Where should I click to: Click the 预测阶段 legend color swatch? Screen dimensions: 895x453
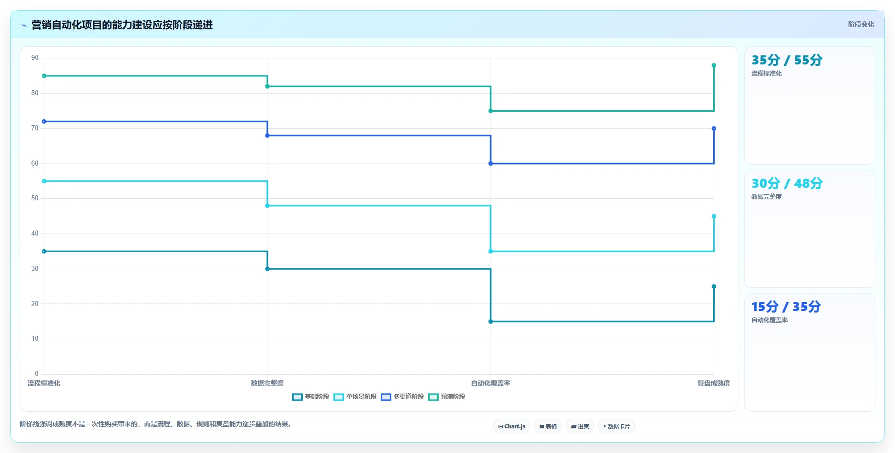(x=433, y=397)
